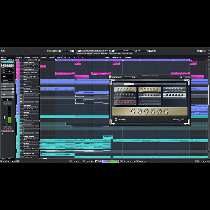The width and height of the screenshot is (210, 210).
Task: Collapse the Fader inspector section
Action: pos(7,97)
